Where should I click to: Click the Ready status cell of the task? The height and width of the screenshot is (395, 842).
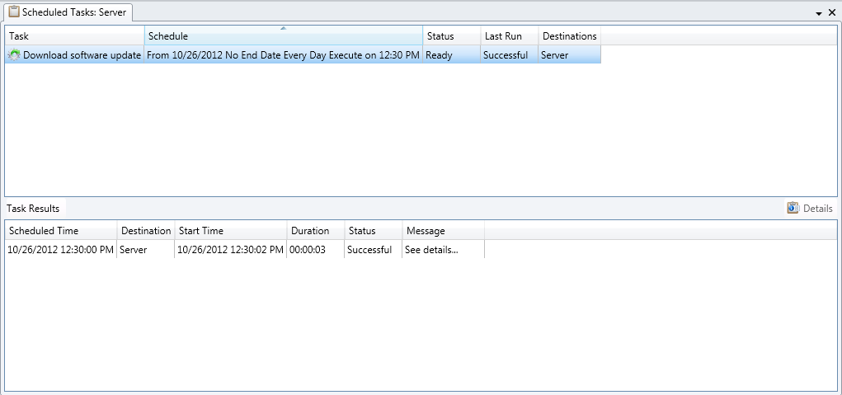(439, 55)
